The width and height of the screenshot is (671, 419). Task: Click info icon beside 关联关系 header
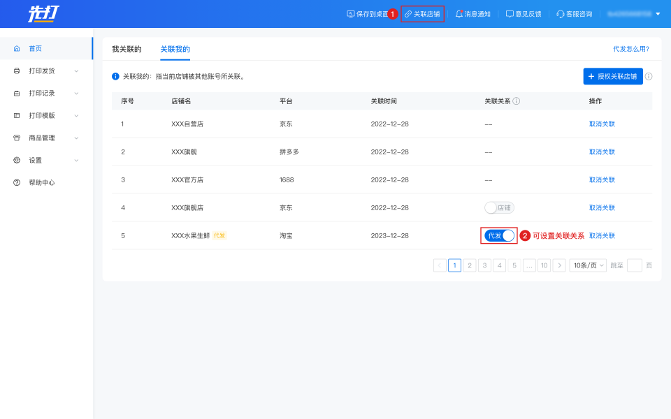tap(517, 101)
